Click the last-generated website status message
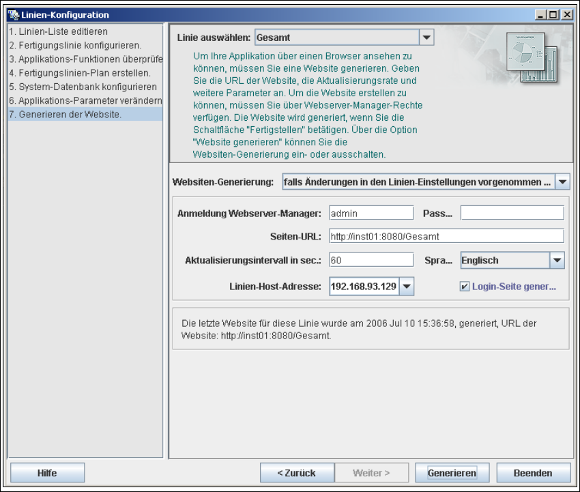Screen dimensions: 580x492 pyautogui.click(x=359, y=329)
